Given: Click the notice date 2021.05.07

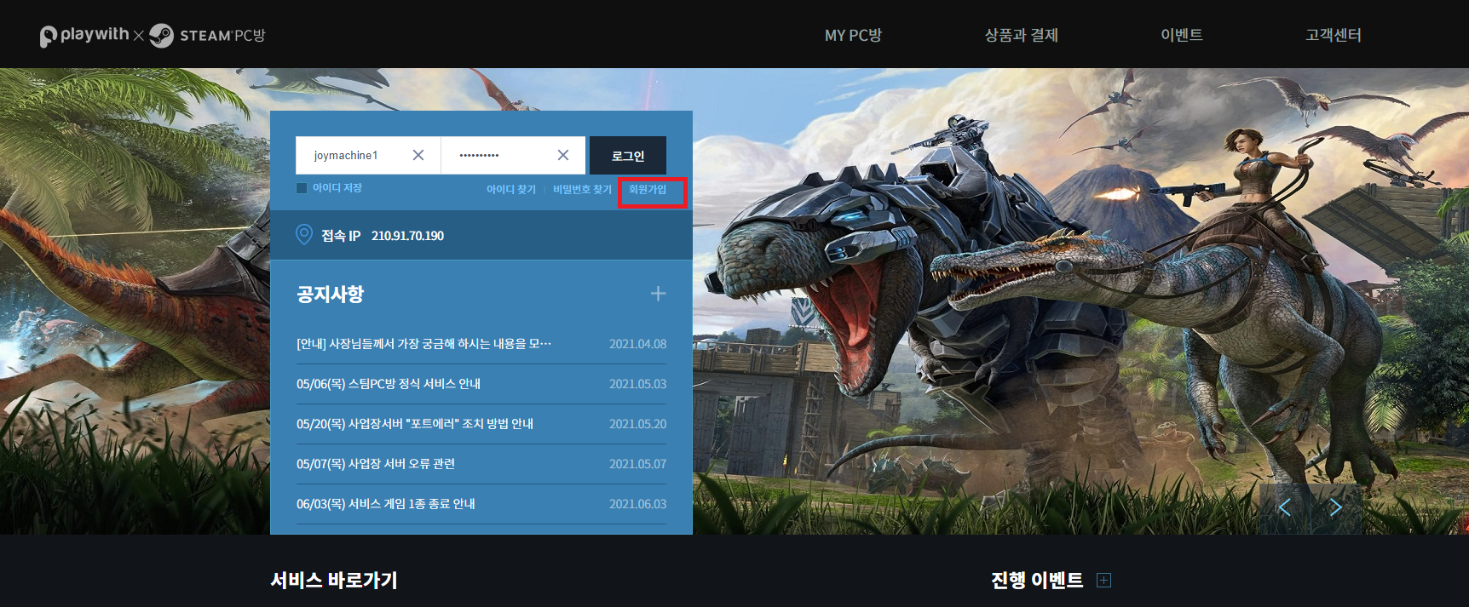Looking at the screenshot, I should pyautogui.click(x=638, y=464).
